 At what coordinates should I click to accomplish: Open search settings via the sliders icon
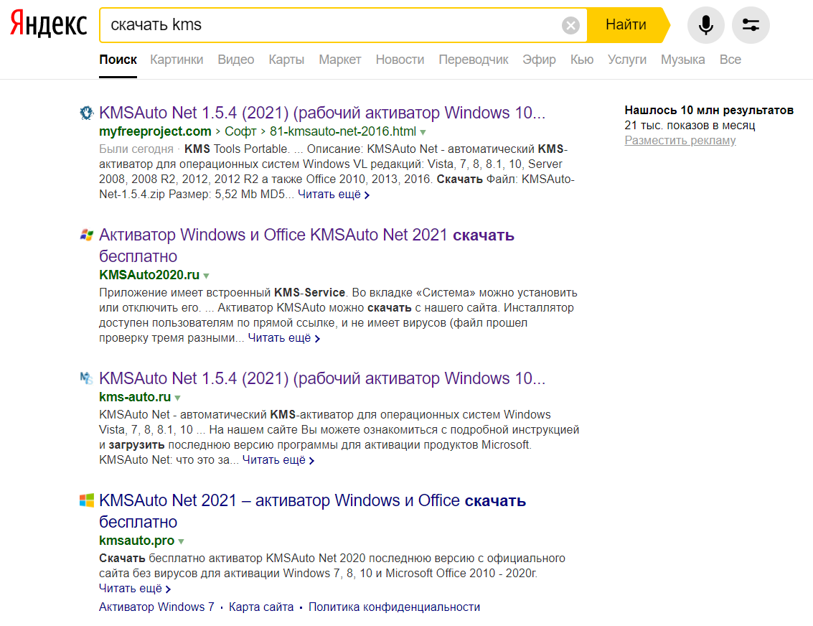point(751,25)
